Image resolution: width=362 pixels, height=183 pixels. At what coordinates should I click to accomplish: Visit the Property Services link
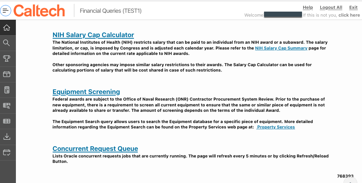click(276, 127)
